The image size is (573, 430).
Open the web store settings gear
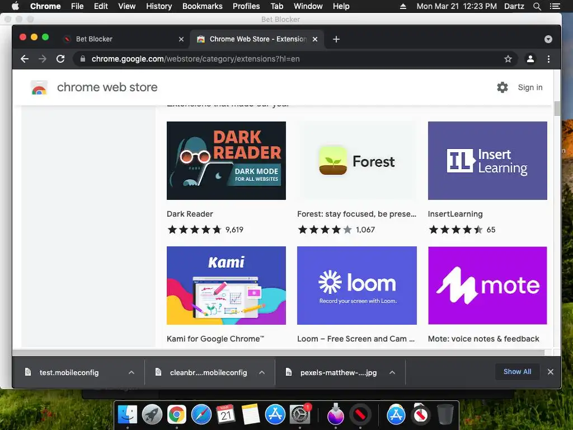point(502,87)
